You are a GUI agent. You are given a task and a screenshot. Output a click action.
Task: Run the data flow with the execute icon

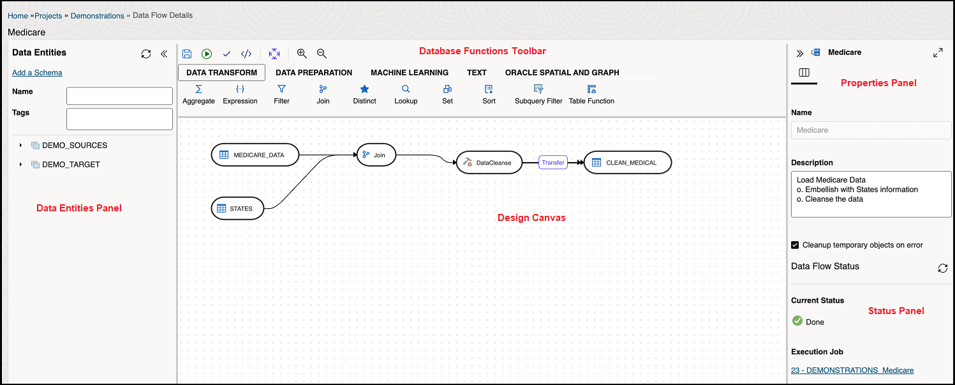coord(207,54)
